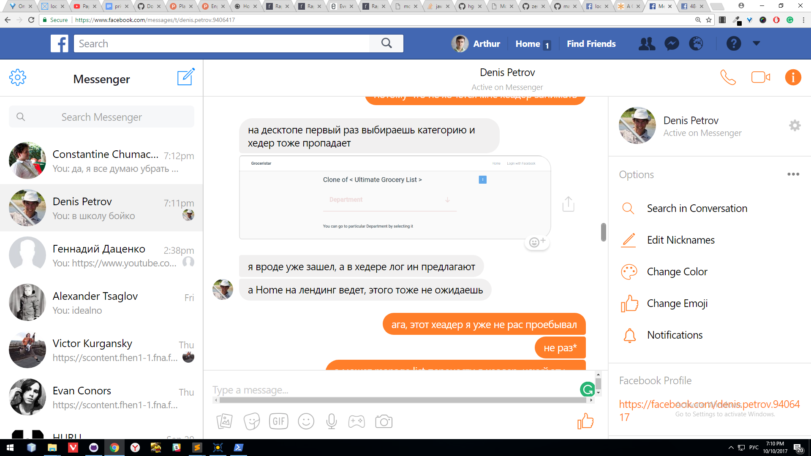Compose a new message
The width and height of the screenshot is (811, 456).
pos(186,77)
